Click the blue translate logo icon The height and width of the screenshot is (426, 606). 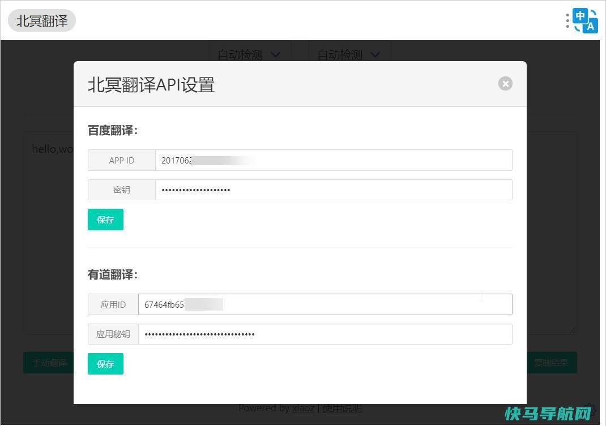click(x=585, y=21)
